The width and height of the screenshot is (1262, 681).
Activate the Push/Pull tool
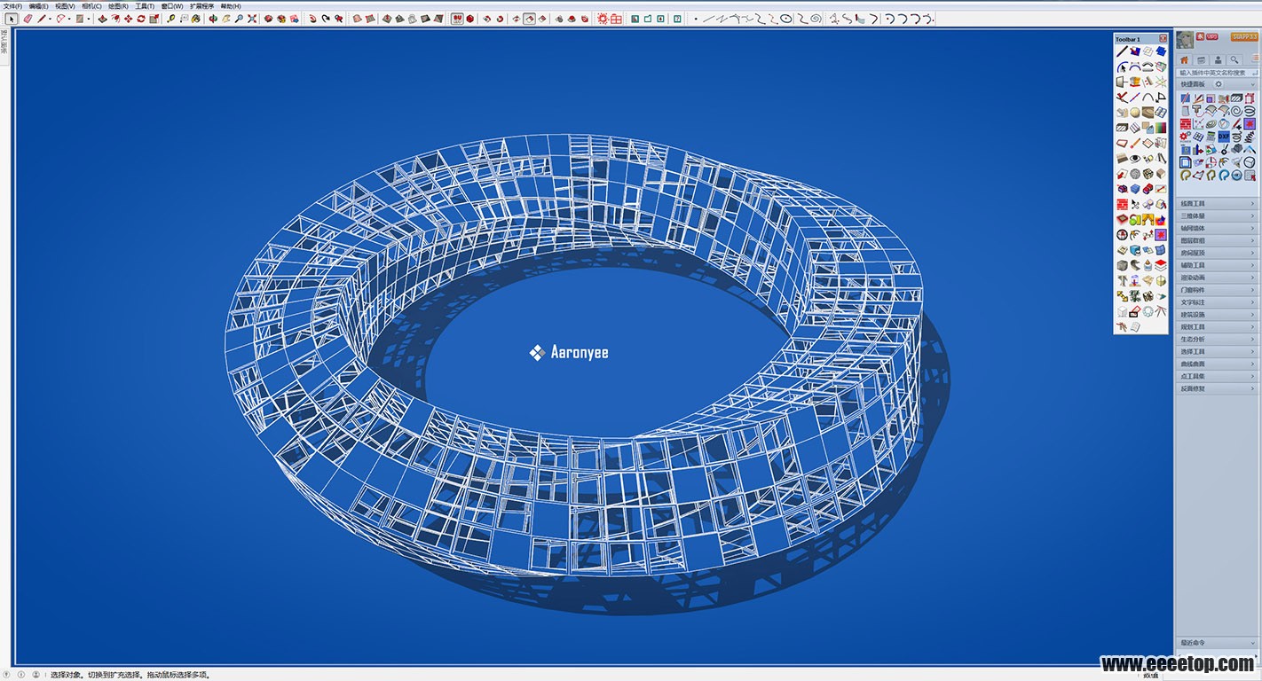(102, 19)
